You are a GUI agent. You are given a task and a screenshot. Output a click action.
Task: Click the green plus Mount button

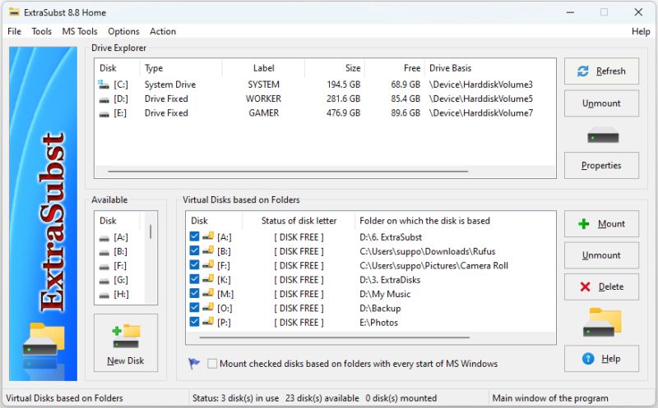tap(601, 224)
